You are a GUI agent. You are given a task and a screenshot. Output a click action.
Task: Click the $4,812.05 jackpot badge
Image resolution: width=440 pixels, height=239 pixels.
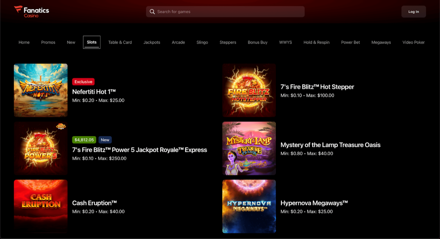click(x=84, y=140)
